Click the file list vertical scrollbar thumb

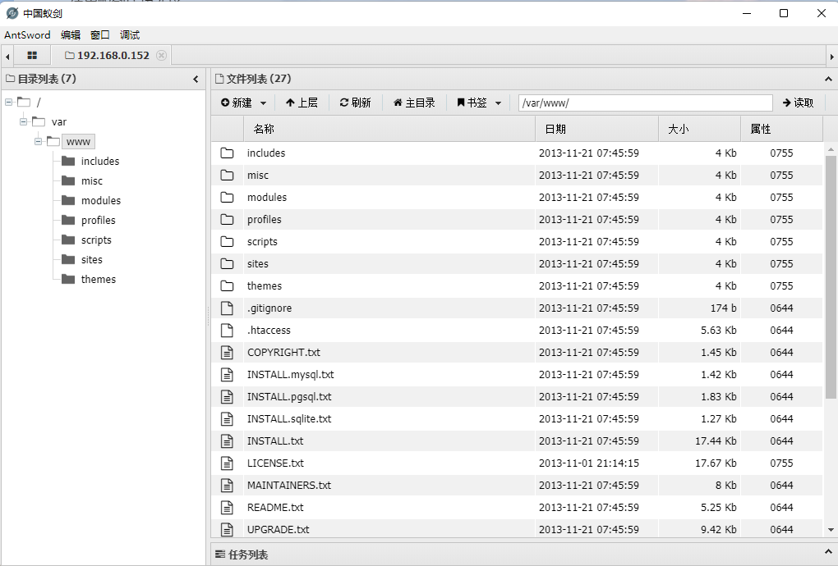831,277
